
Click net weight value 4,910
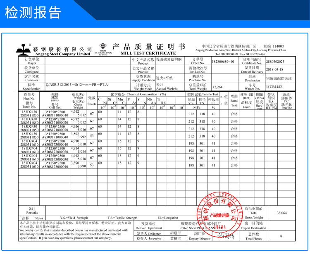point(75,141)
